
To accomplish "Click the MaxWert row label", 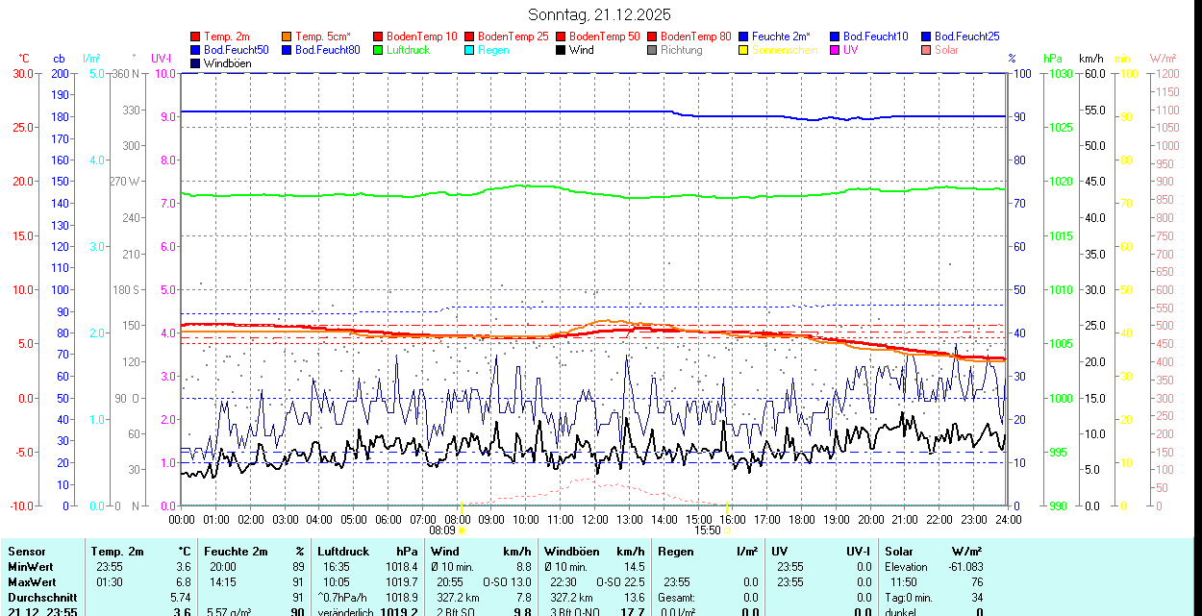I will tap(33, 581).
